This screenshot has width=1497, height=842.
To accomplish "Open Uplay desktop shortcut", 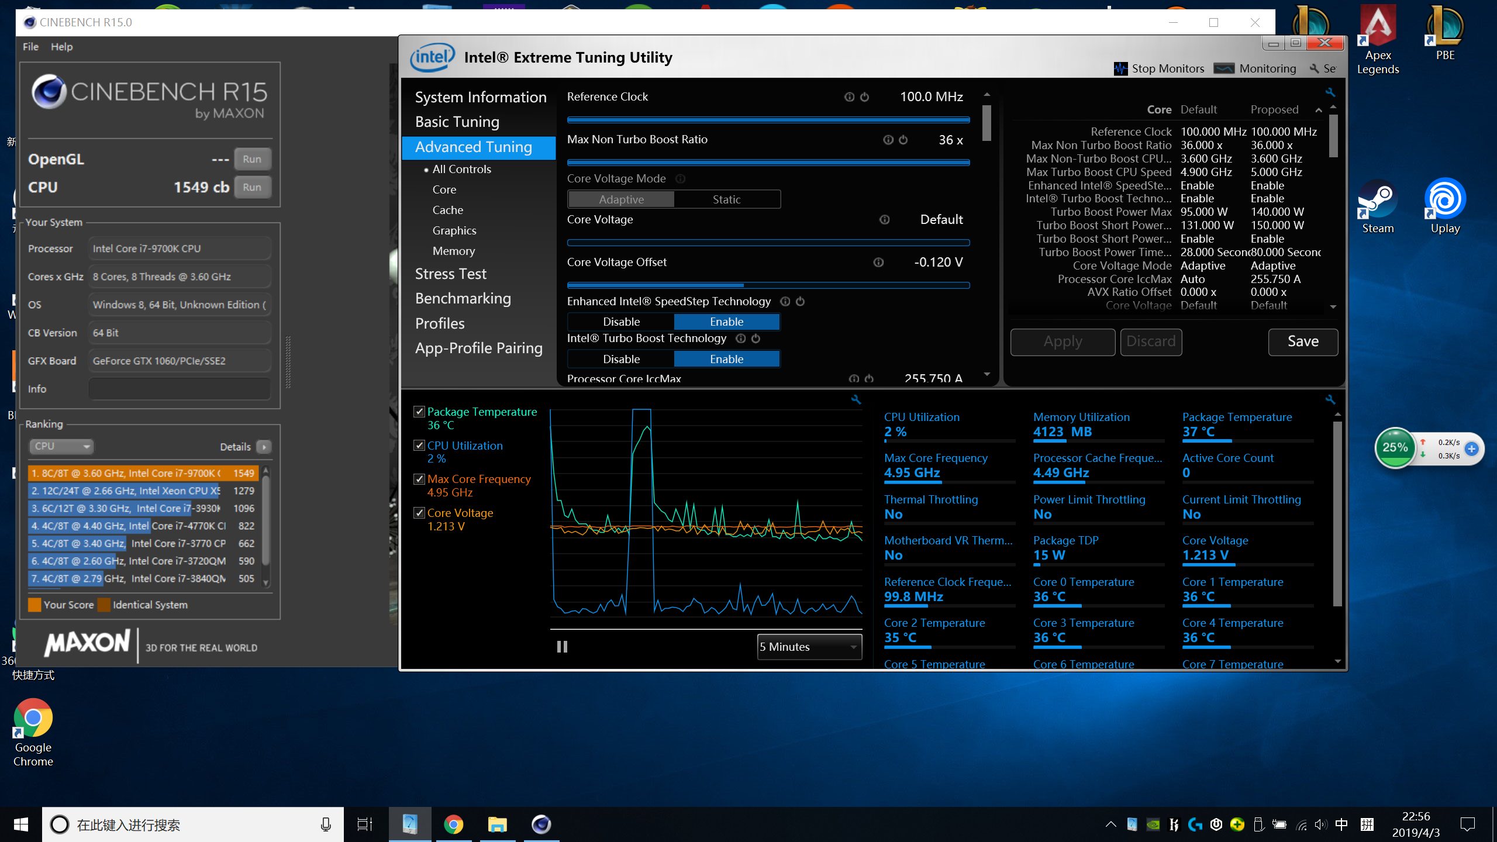I will (x=1445, y=207).
